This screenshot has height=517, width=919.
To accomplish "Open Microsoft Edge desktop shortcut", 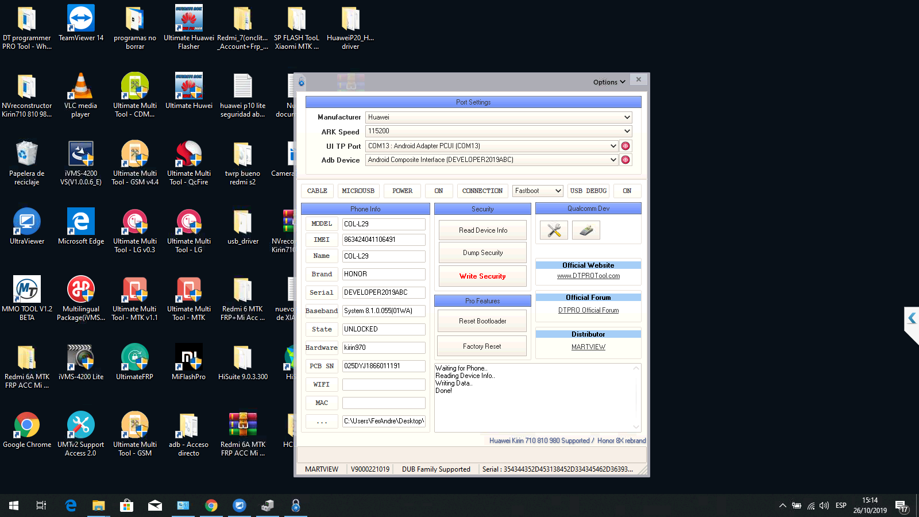I will [81, 226].
